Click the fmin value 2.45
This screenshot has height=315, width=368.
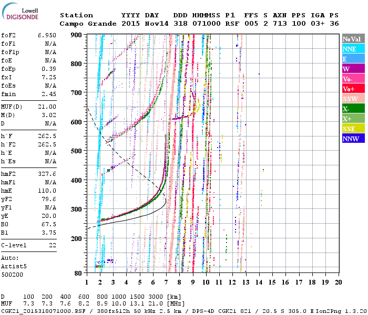click(49, 94)
